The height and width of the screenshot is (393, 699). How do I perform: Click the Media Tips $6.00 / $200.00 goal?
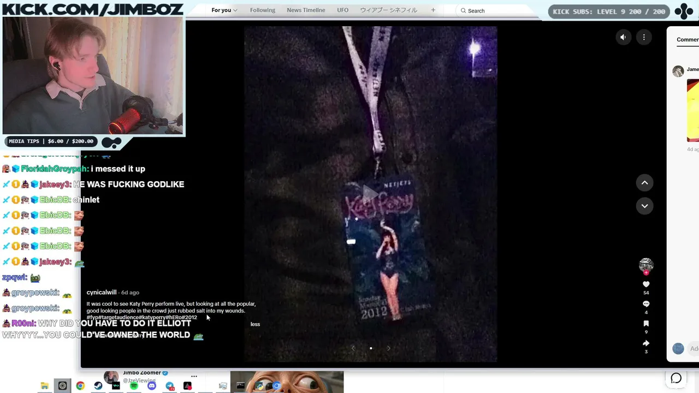(x=51, y=141)
